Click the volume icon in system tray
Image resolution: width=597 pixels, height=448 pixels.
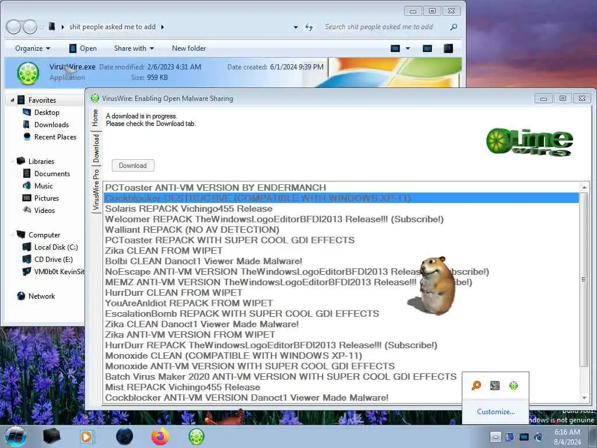point(539,436)
